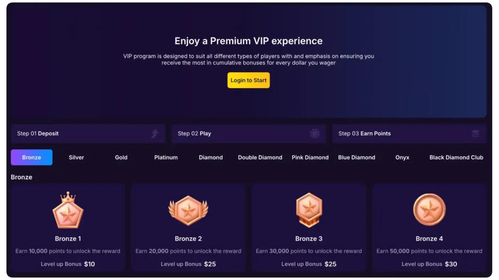Click the deposit arrow icon in Step 01
499x280 pixels.
coord(154,133)
